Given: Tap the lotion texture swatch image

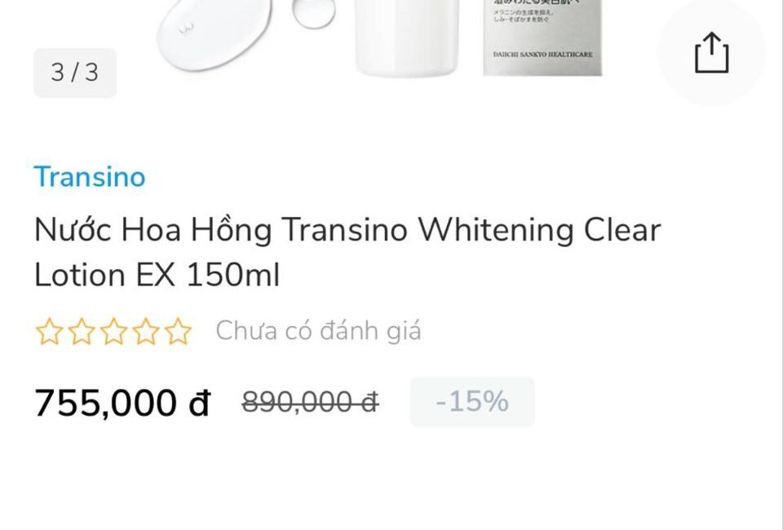Looking at the screenshot, I should click(215, 34).
